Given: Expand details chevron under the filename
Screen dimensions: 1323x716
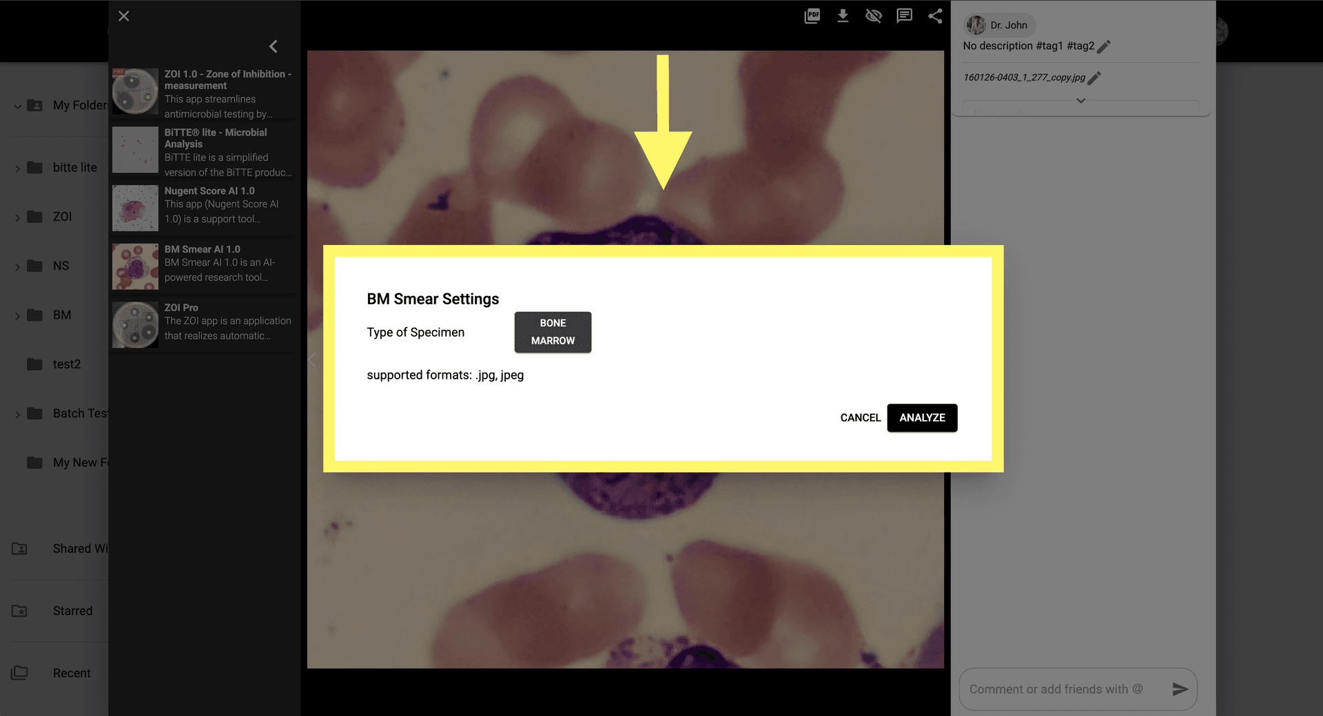Looking at the screenshot, I should (1080, 101).
